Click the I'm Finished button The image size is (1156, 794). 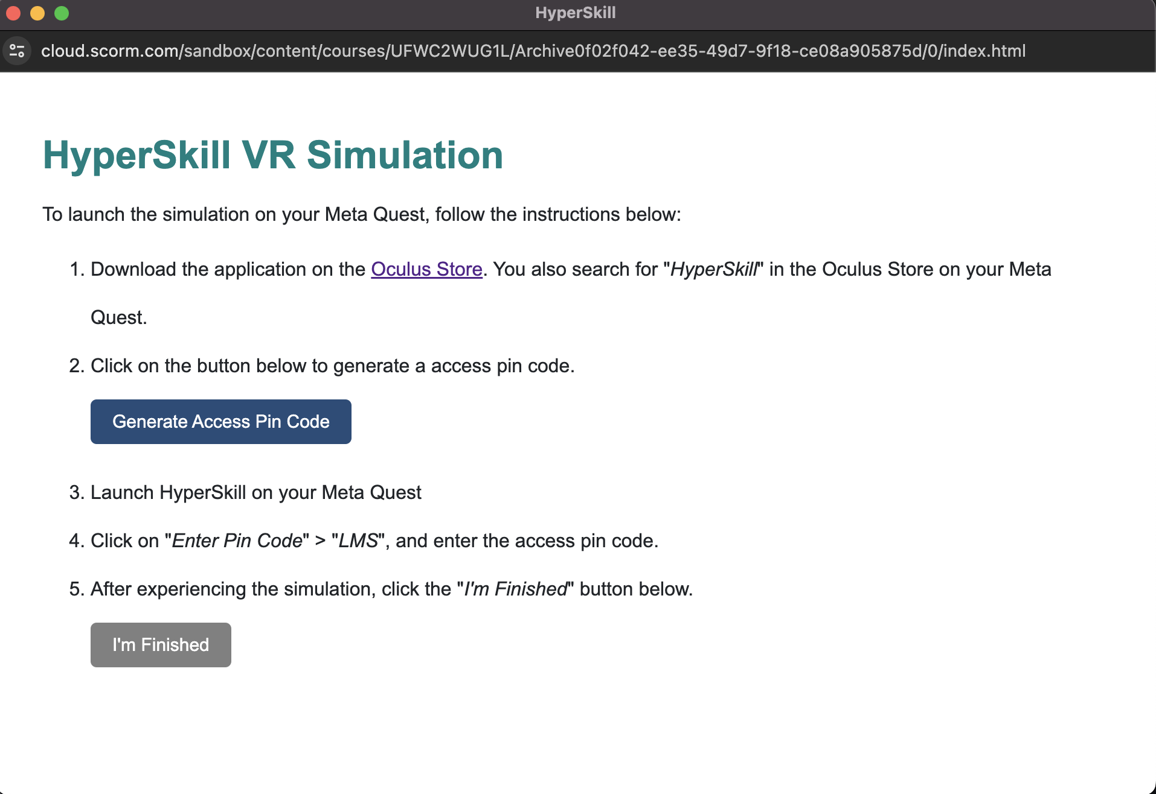click(161, 644)
